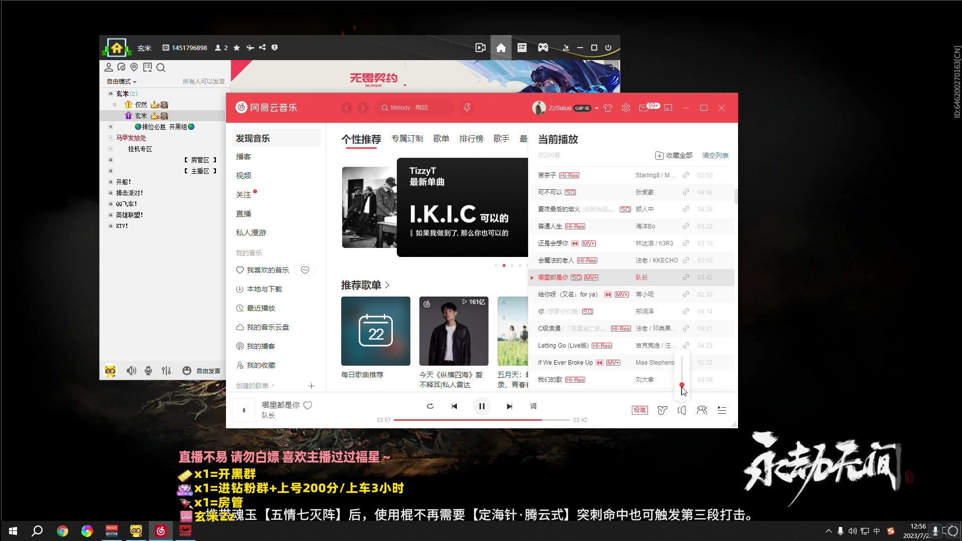Expand the 排位必胜 开黑组 channel node
Viewport: 962px width, 541px height.
click(x=111, y=127)
